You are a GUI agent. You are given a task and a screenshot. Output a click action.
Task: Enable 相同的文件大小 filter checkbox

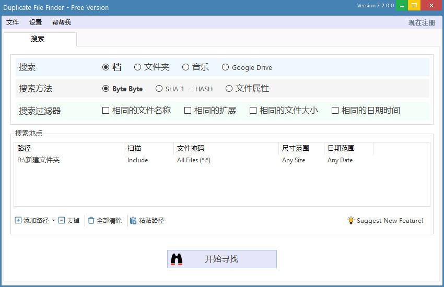(253, 110)
